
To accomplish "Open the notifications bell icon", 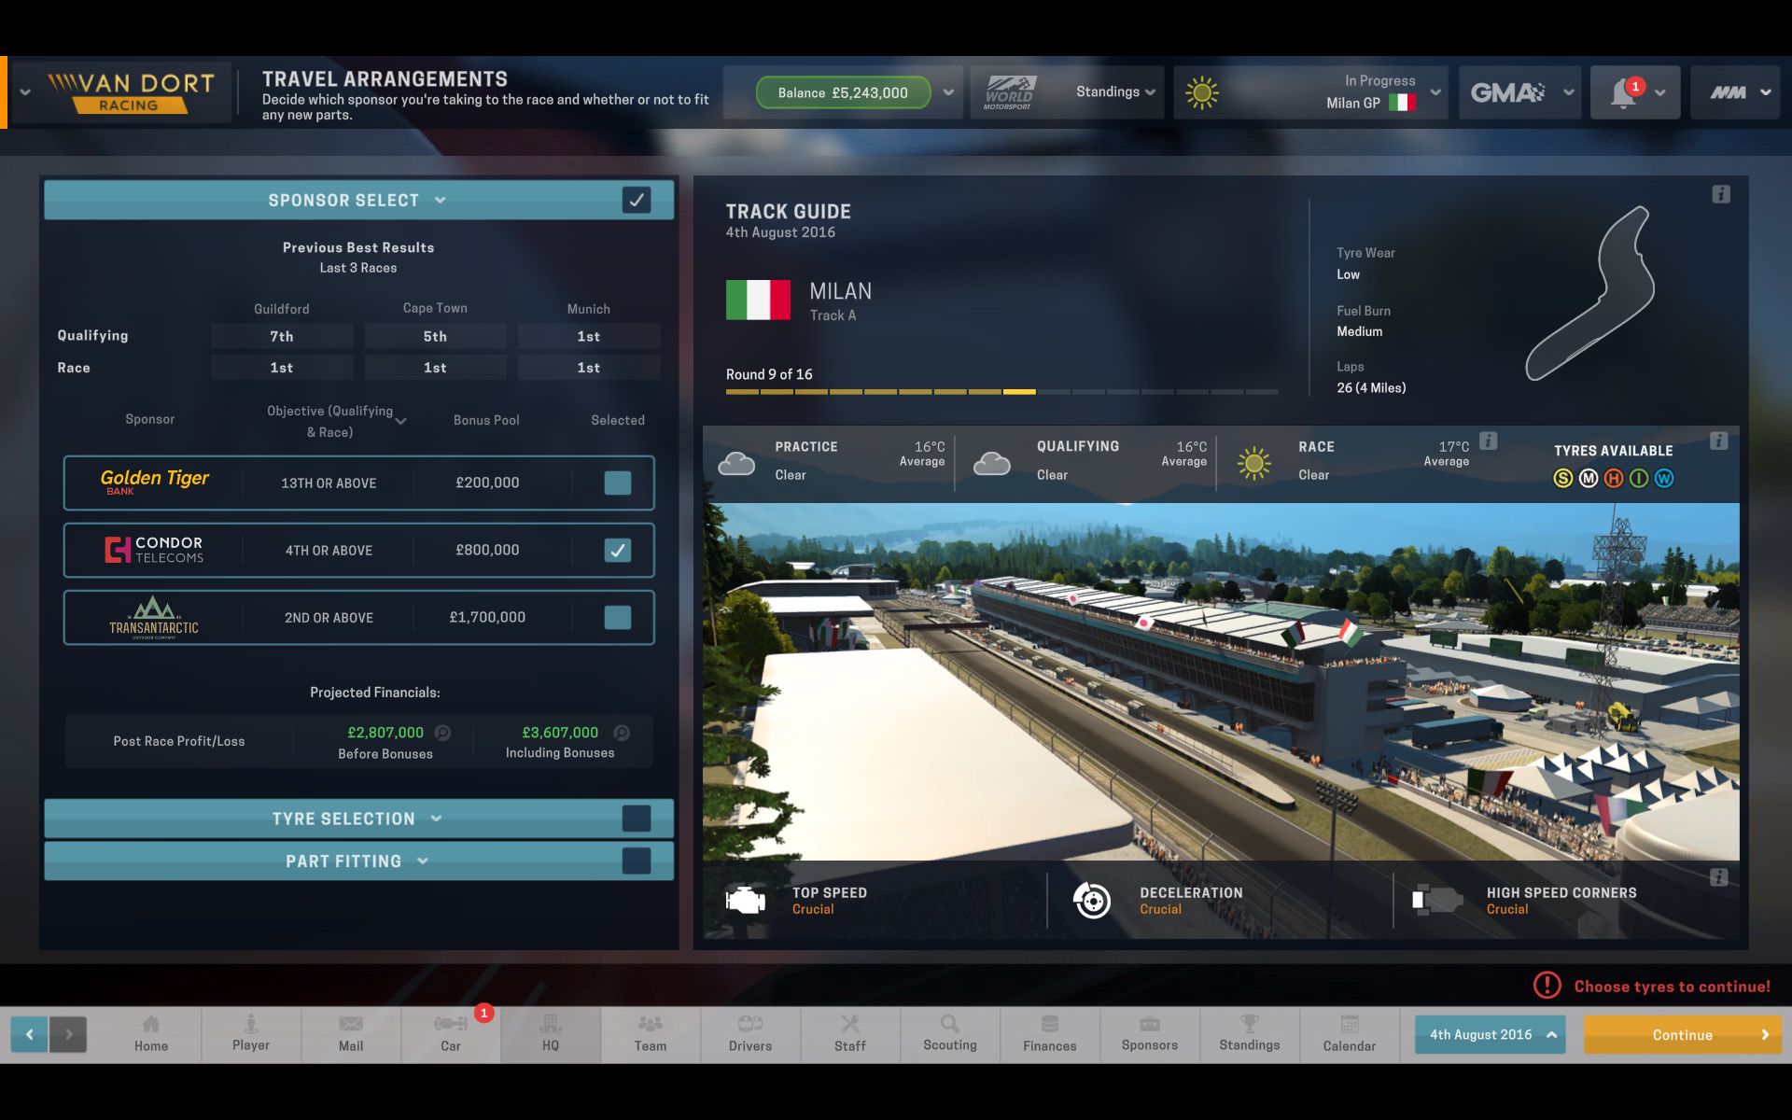I will (x=1623, y=93).
